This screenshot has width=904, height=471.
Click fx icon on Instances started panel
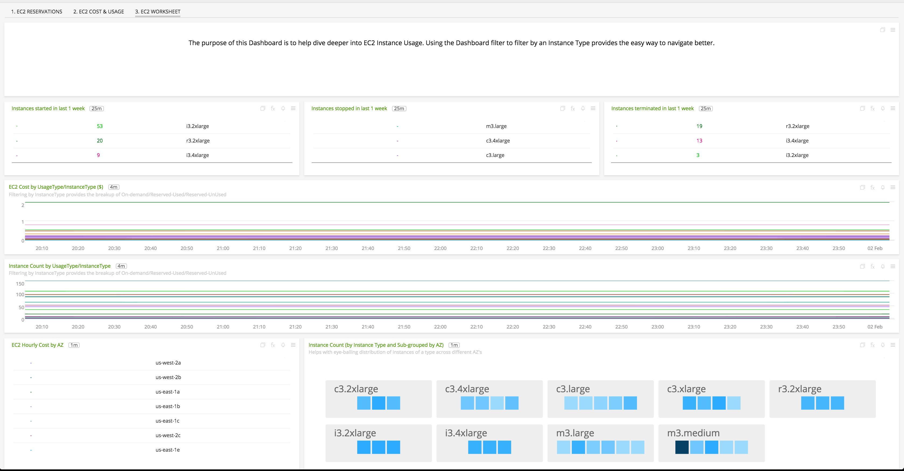(273, 109)
